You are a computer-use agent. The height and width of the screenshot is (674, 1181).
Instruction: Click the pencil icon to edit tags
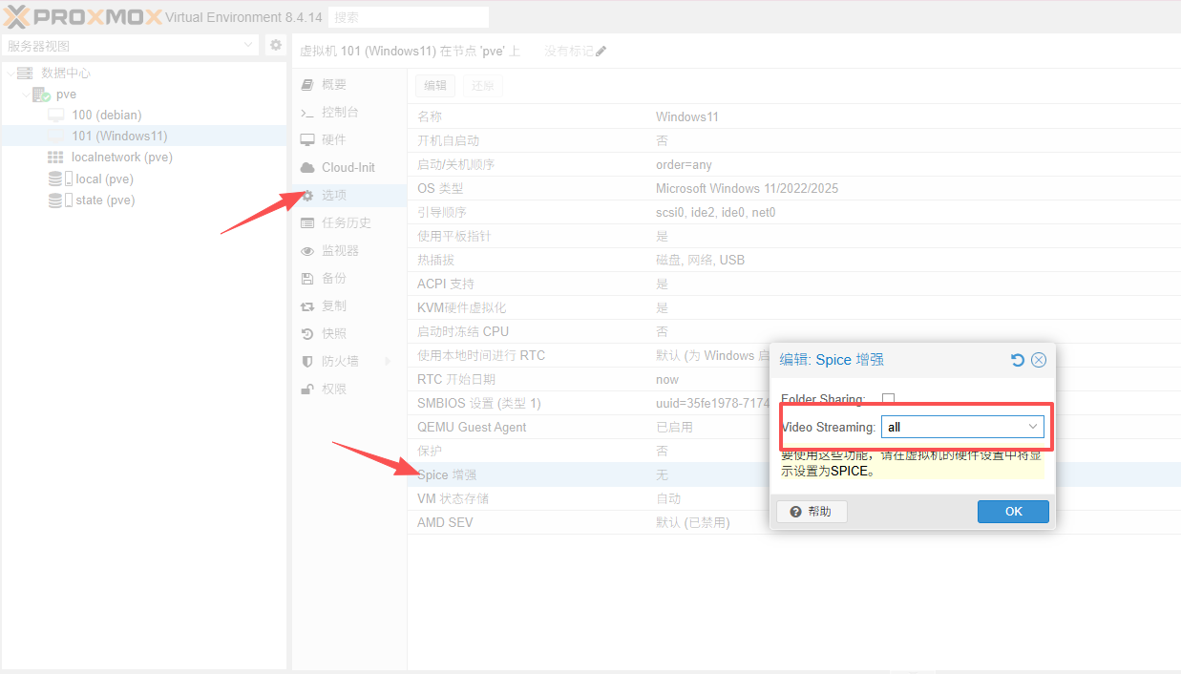click(x=601, y=52)
